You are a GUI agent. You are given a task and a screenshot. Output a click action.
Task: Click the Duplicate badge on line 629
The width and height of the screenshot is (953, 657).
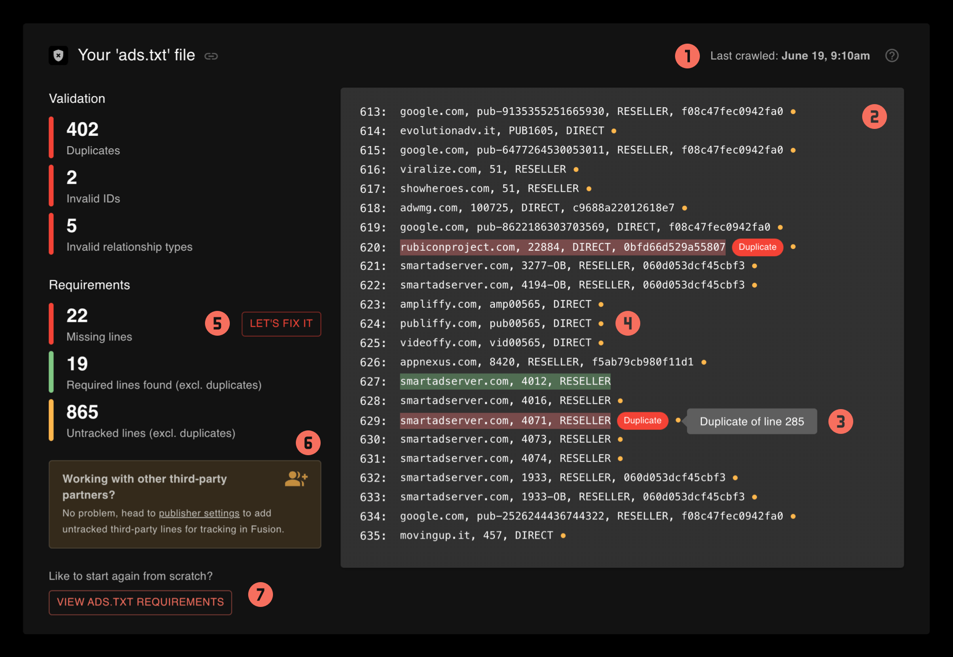click(x=642, y=420)
